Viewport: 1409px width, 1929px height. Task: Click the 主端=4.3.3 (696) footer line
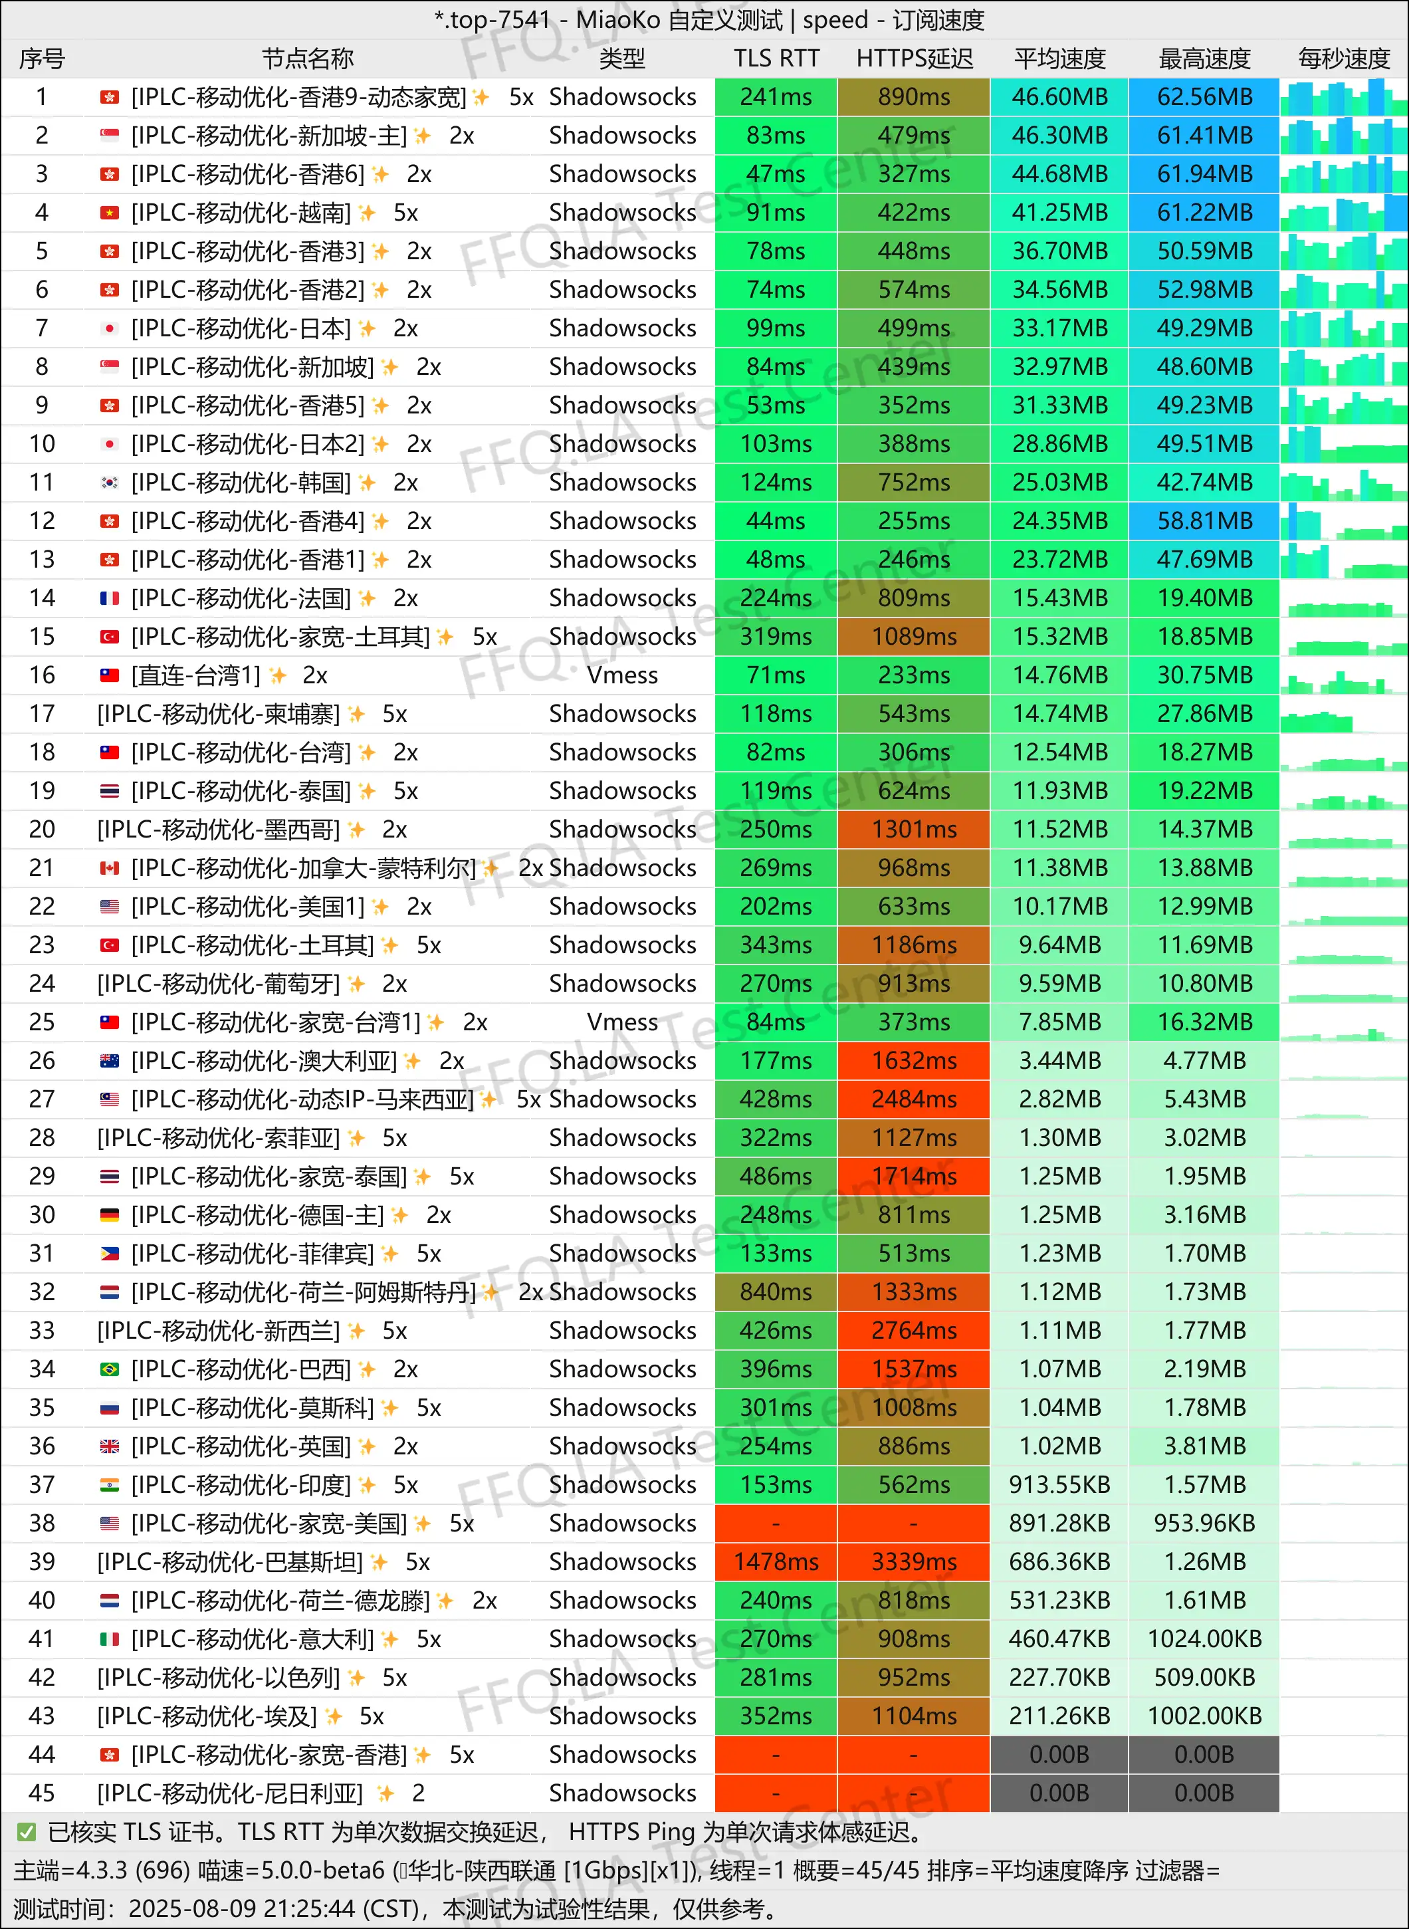pos(617,1870)
